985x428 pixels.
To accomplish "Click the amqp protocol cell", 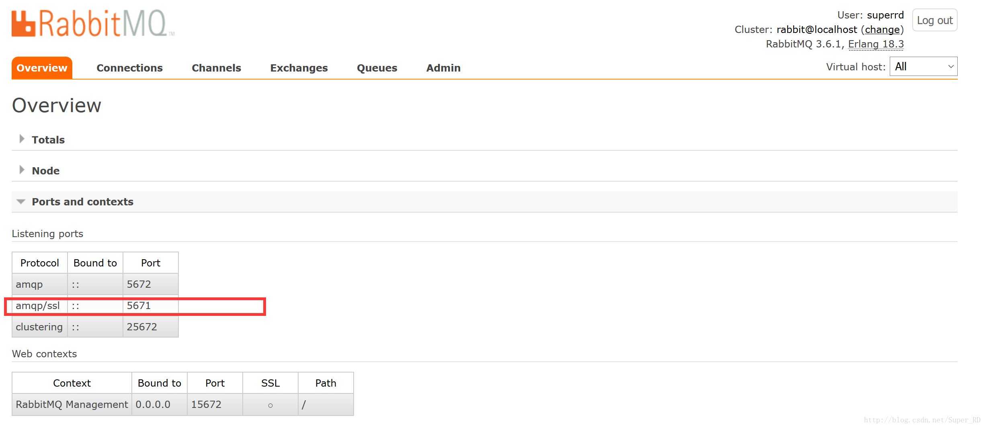I will (40, 284).
